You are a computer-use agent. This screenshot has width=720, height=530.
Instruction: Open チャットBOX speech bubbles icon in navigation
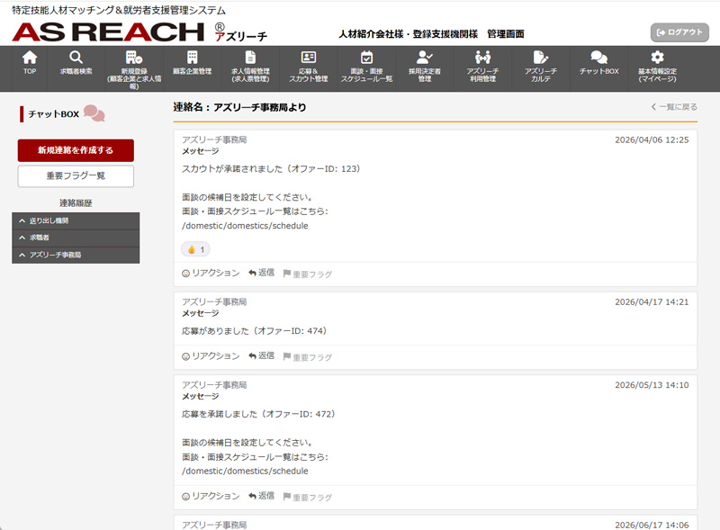click(x=599, y=58)
